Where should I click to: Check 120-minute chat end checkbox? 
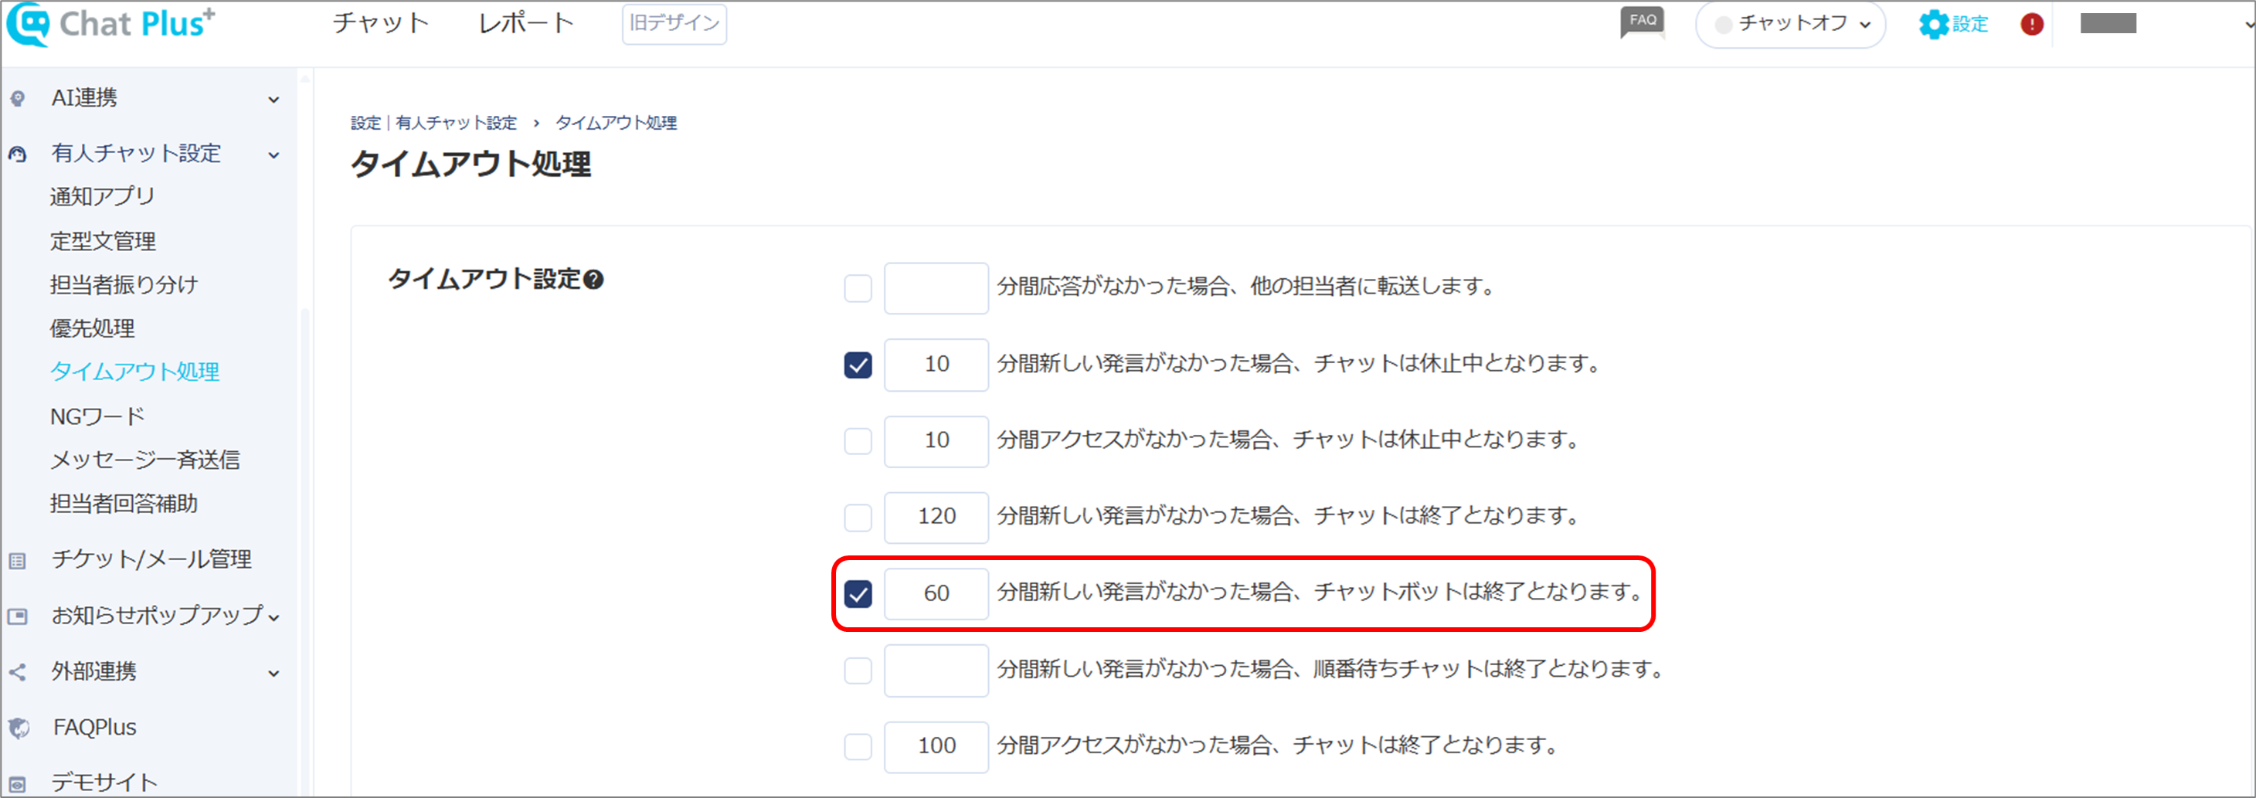tap(858, 517)
